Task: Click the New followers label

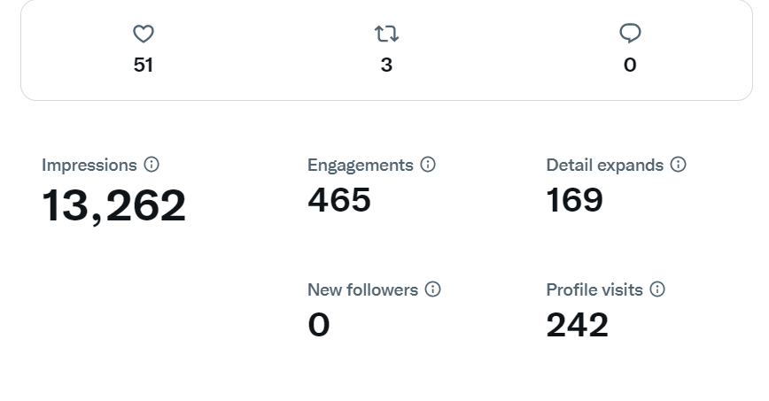Action: (x=363, y=289)
